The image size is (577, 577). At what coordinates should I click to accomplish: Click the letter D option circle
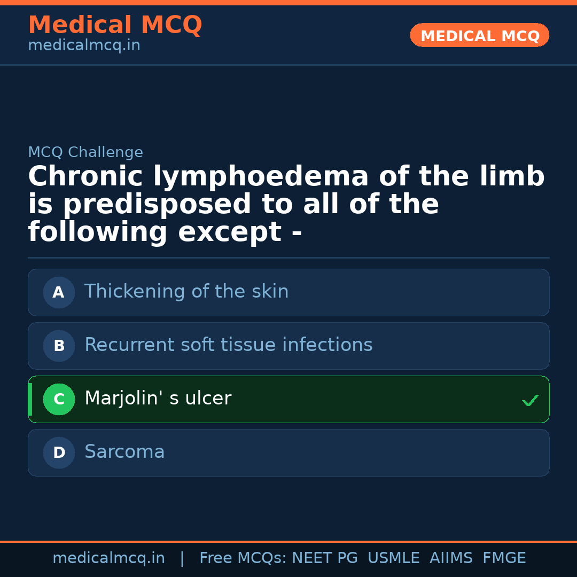[59, 453]
